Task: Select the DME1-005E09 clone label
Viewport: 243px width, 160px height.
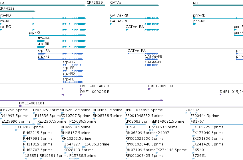Action: pyautogui.click(x=160, y=86)
